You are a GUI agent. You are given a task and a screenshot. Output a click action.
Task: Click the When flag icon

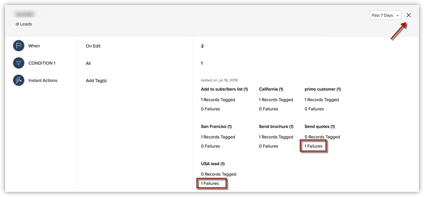(x=19, y=46)
